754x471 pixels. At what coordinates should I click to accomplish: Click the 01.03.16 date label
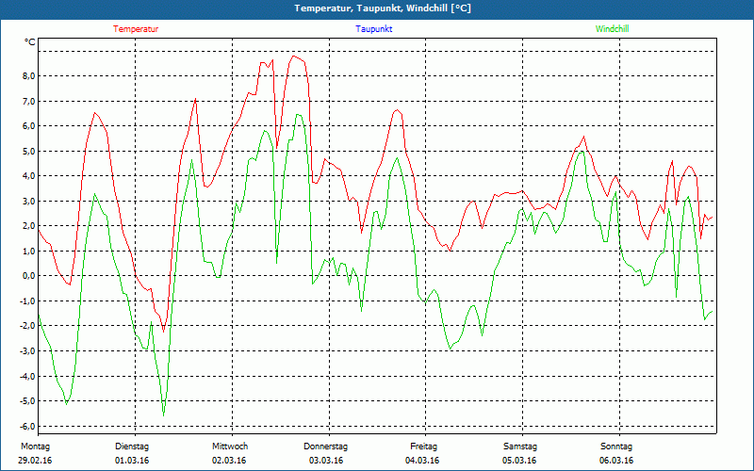(x=132, y=461)
